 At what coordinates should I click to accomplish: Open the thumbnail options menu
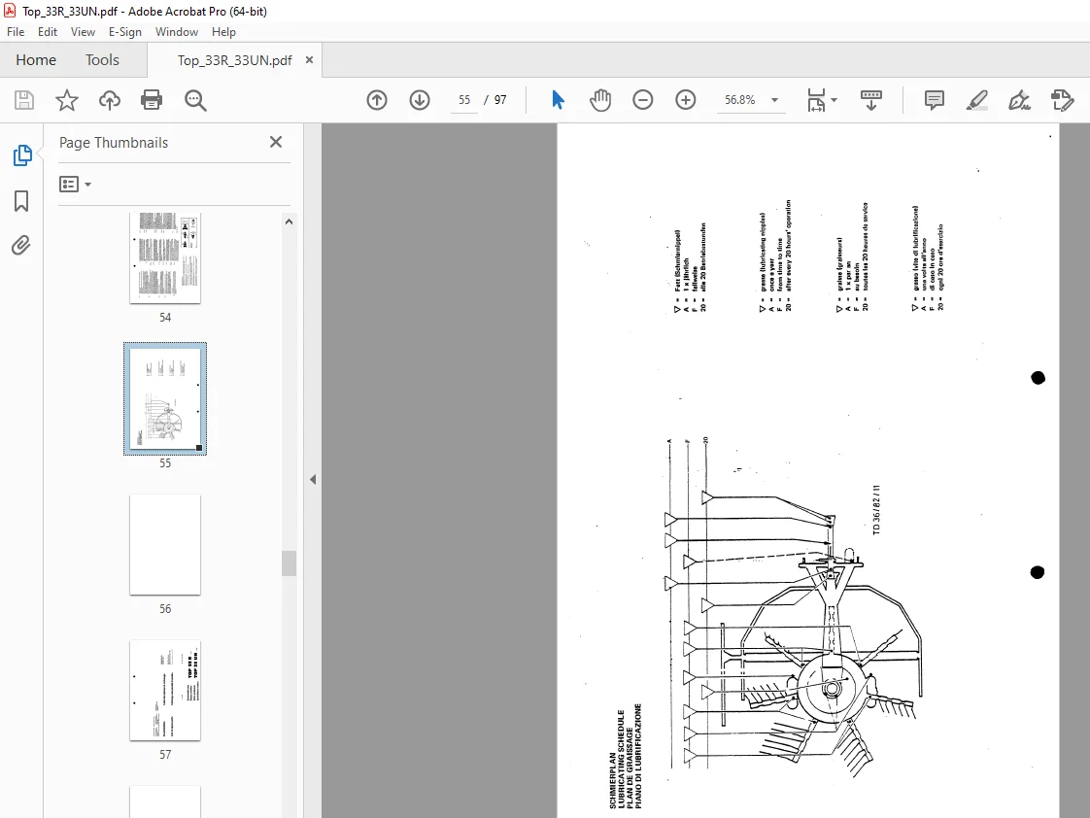[x=75, y=185]
